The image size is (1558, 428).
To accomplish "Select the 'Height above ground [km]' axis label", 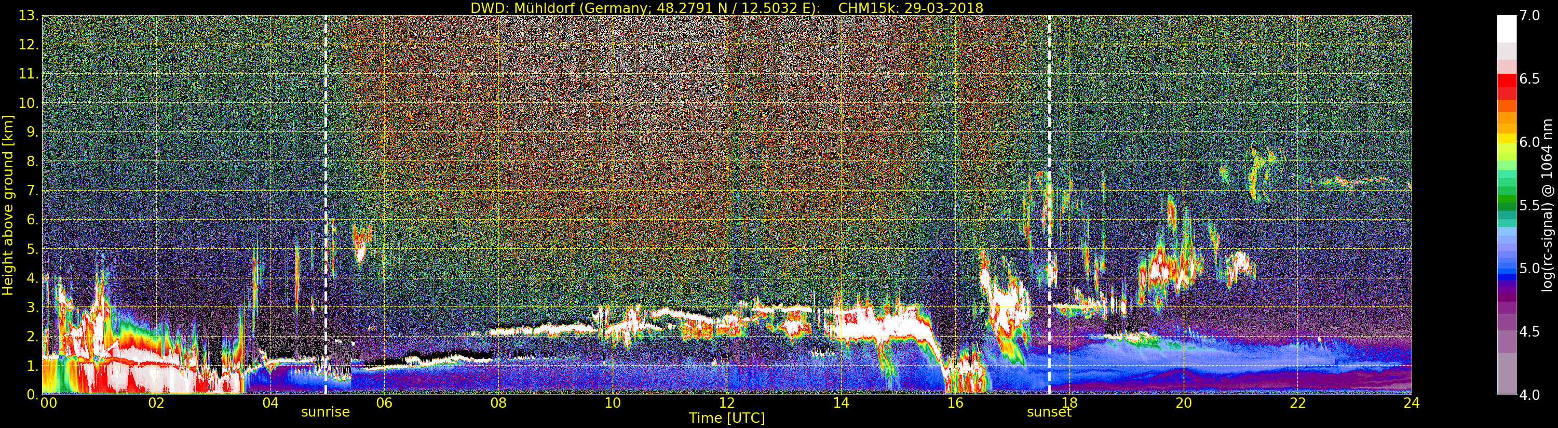I will [8, 205].
